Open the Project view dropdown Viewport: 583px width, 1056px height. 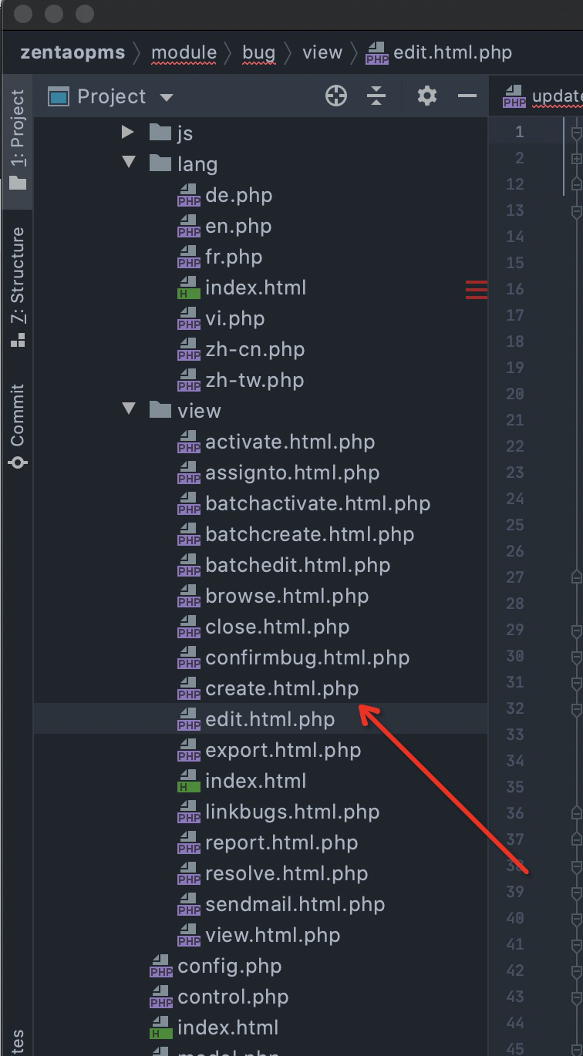click(167, 98)
